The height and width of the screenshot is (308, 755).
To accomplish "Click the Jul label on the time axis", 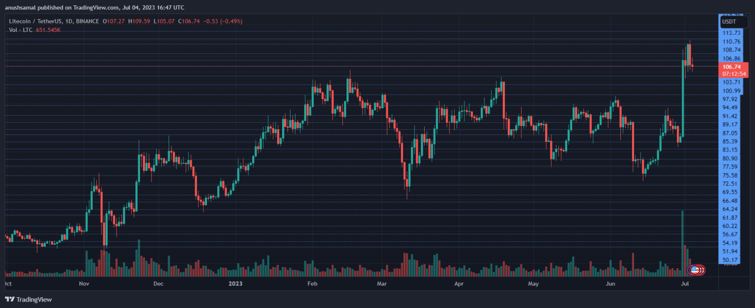I will 685,283.
